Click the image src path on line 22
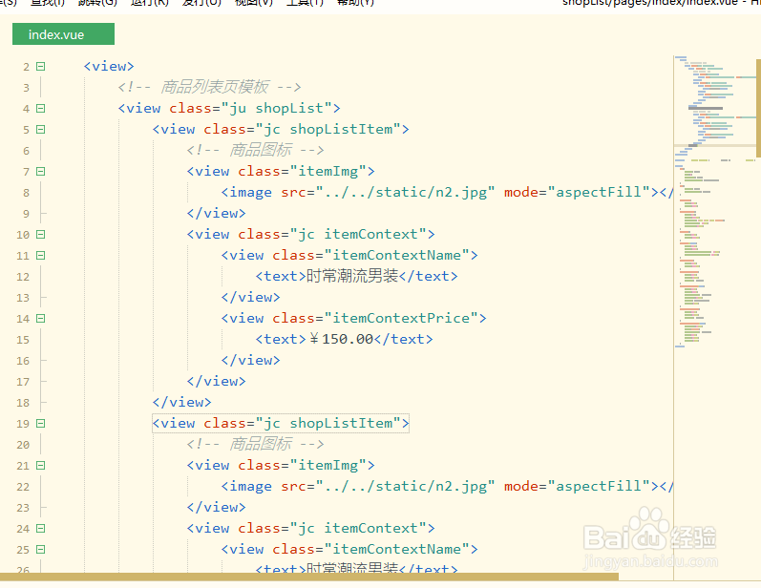The image size is (761, 588). (x=405, y=486)
